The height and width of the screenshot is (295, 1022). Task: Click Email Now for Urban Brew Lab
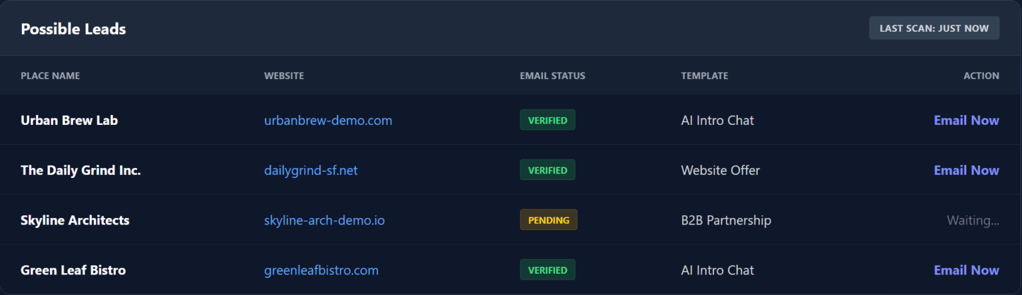tap(966, 120)
